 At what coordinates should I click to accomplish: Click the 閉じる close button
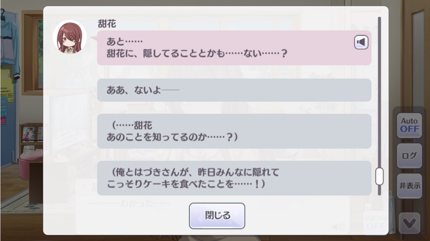click(217, 216)
